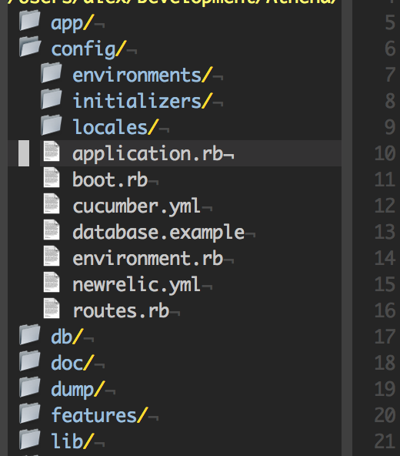Expand the environments/ directory
Screen dimensions: 400x456
click(x=142, y=75)
